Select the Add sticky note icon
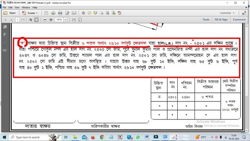Image resolution: width=250 pixels, height=141 pixels. coord(89,13)
